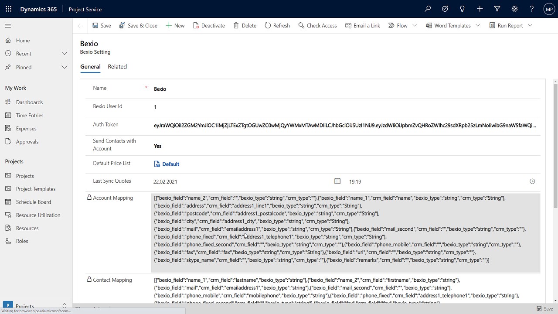The width and height of the screenshot is (558, 314).
Task: Click Save in the command bar
Action: [x=102, y=26]
